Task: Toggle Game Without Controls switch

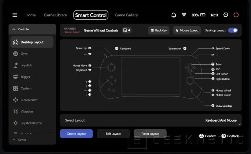Action: click(127, 30)
